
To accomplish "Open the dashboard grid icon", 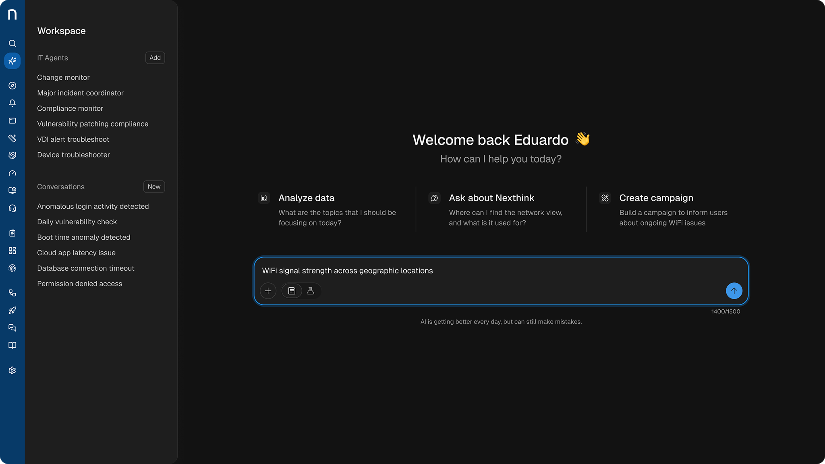I will point(12,251).
